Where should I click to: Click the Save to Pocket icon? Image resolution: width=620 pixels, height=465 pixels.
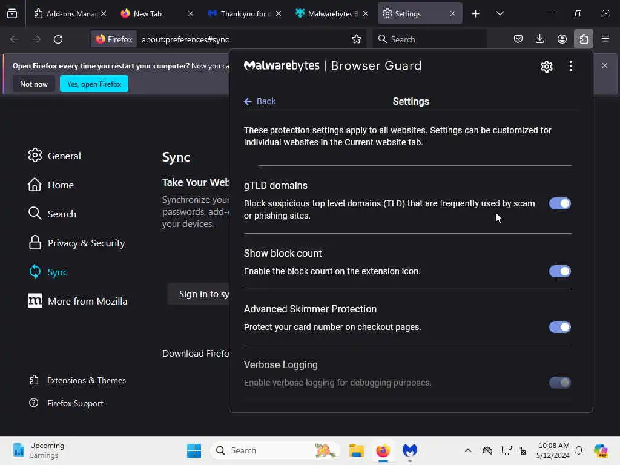518,39
